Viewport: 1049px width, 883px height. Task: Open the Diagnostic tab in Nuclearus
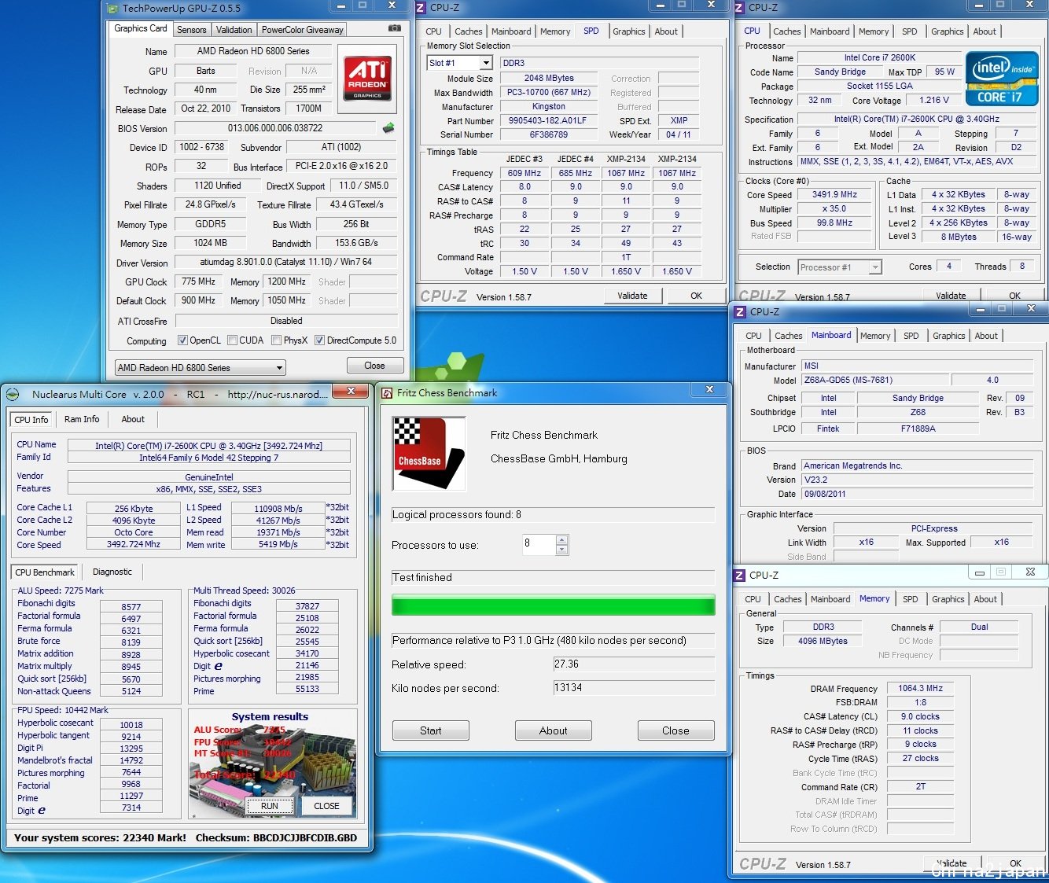pyautogui.click(x=112, y=572)
